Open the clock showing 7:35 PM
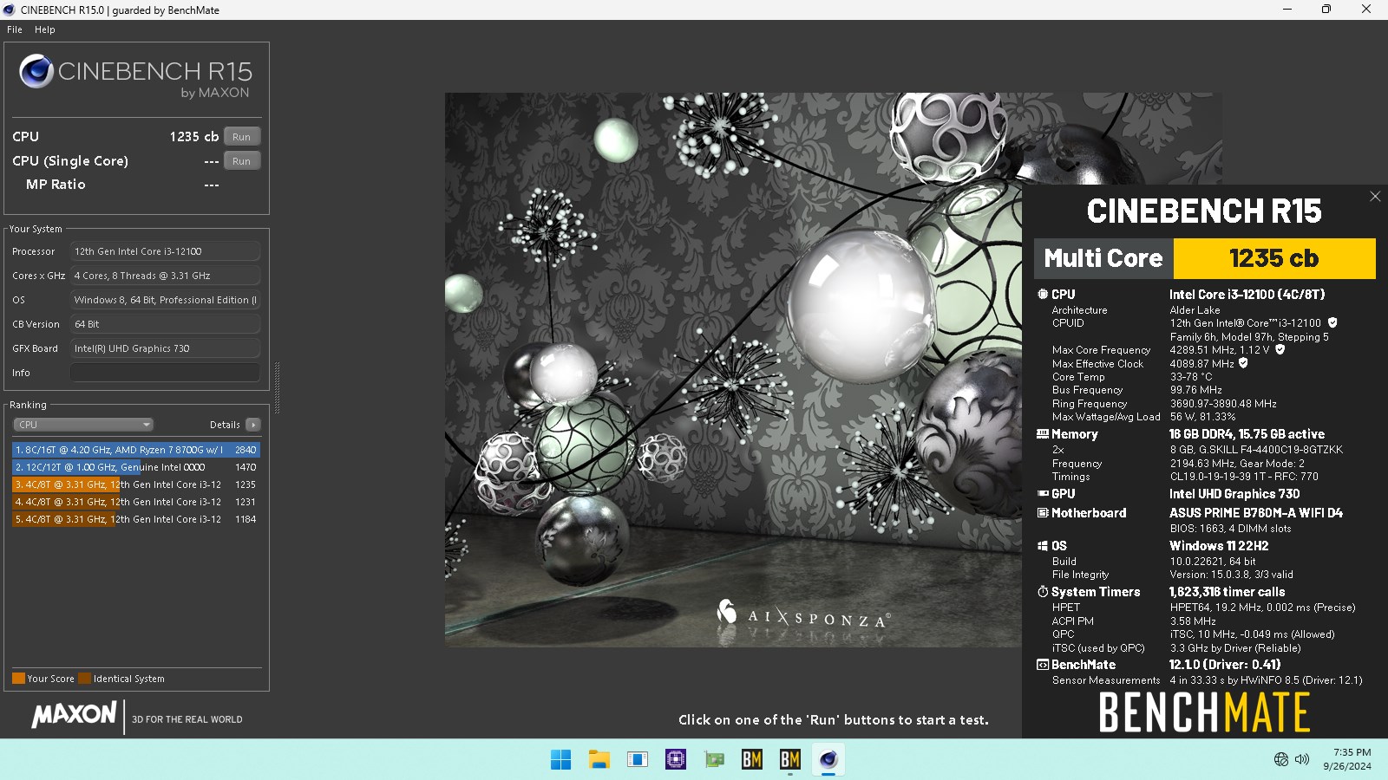Image resolution: width=1388 pixels, height=780 pixels. point(1347,759)
